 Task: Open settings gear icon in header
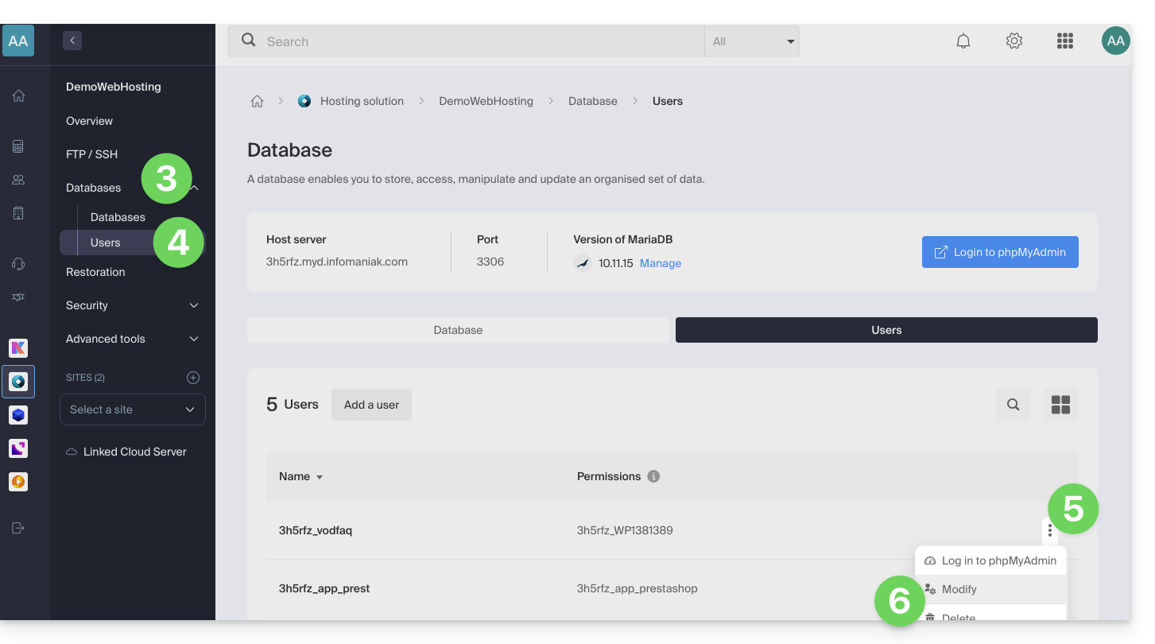tap(1014, 41)
